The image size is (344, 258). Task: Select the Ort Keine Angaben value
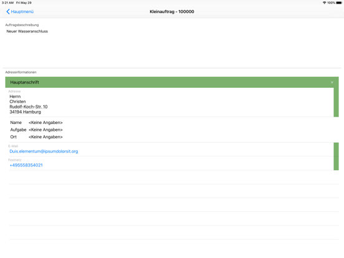45,137
